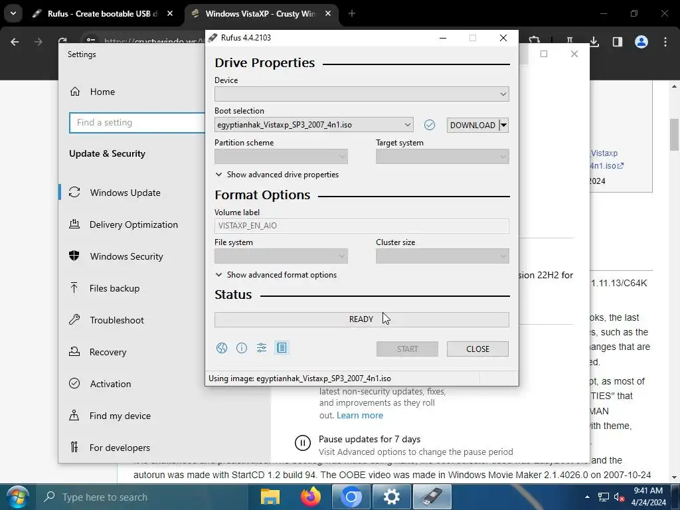The width and height of the screenshot is (680, 510).
Task: Click Files backup arrow icon
Action: 74,288
